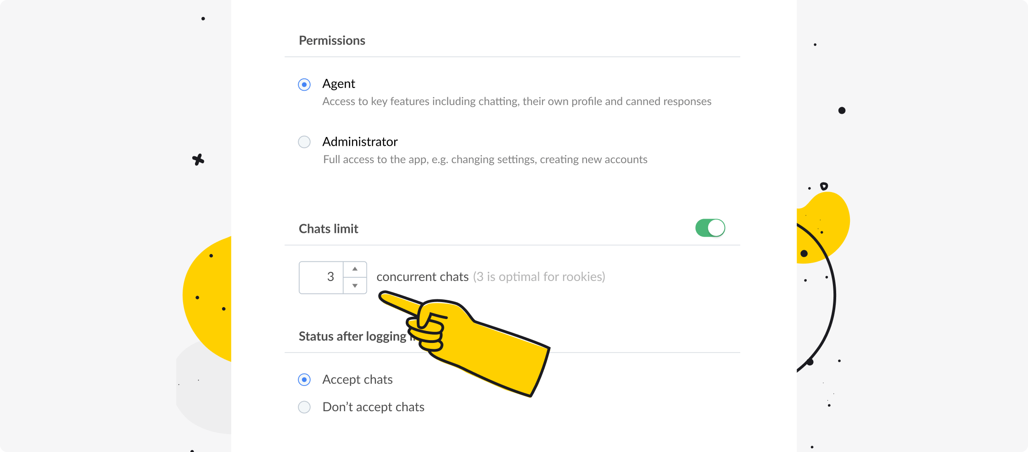The height and width of the screenshot is (452, 1028).
Task: Click the Don't accept chats label
Action: coord(374,407)
